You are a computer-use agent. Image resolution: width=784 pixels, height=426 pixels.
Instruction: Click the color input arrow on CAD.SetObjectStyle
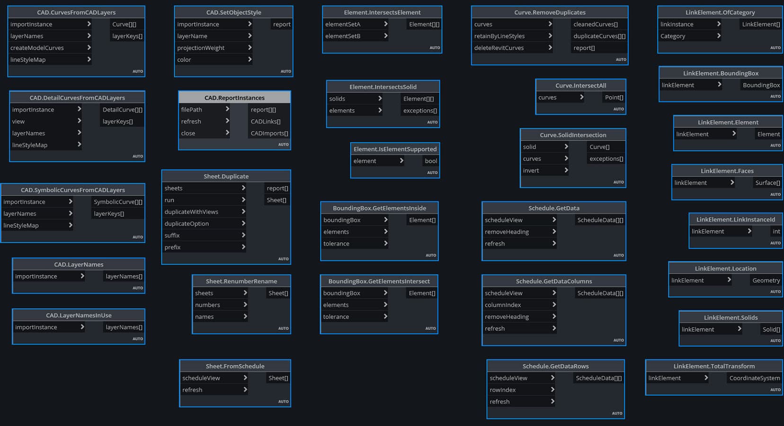click(x=249, y=59)
